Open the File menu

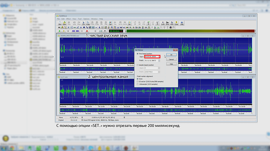[x=58, y=19]
